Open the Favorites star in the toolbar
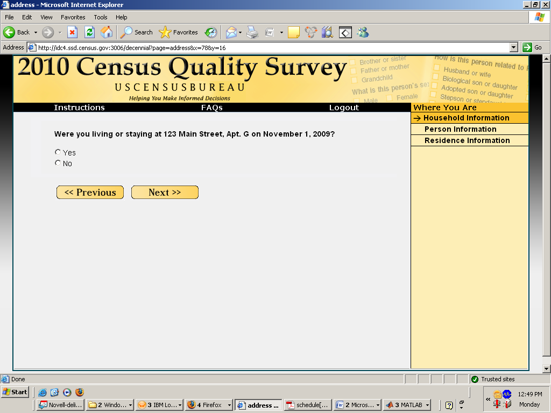Screen dimensions: 551x413 (x=165, y=32)
